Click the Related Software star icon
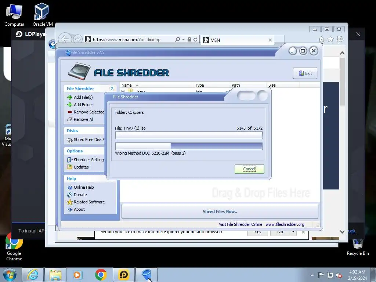 point(69,202)
